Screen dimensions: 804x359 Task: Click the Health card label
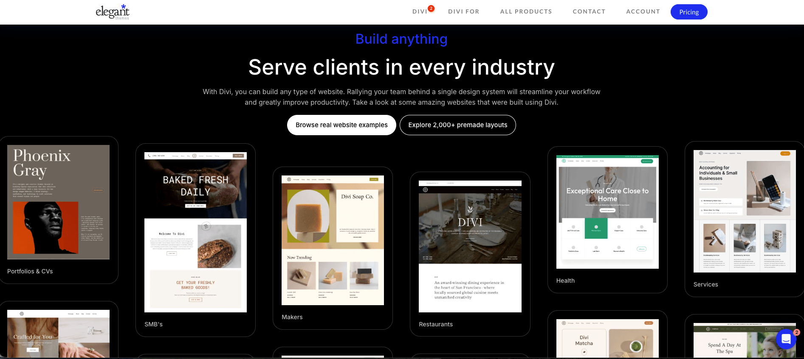565,281
